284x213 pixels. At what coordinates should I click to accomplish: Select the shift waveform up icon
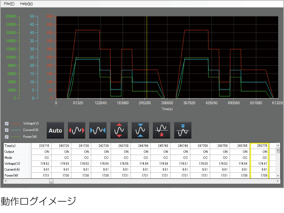[x=162, y=130]
